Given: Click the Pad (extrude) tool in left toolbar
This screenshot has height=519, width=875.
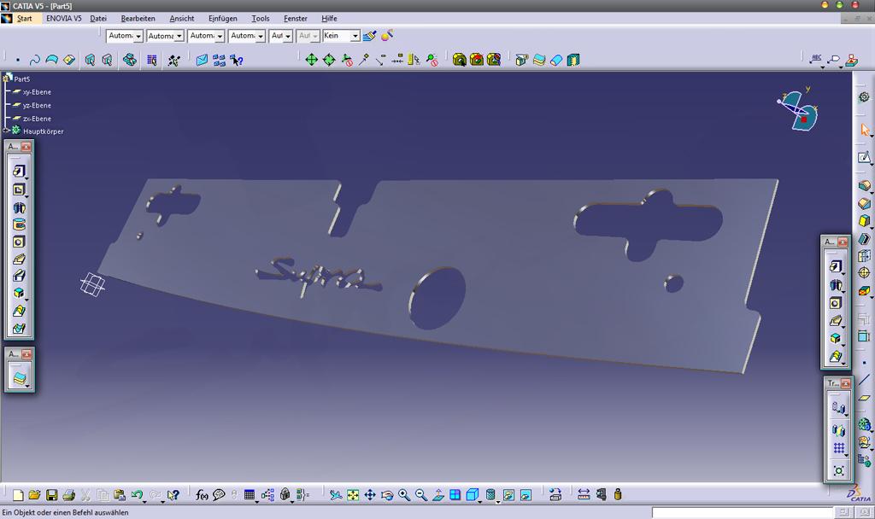Looking at the screenshot, I should coord(19,171).
